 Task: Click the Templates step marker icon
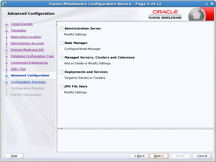coord(6,31)
